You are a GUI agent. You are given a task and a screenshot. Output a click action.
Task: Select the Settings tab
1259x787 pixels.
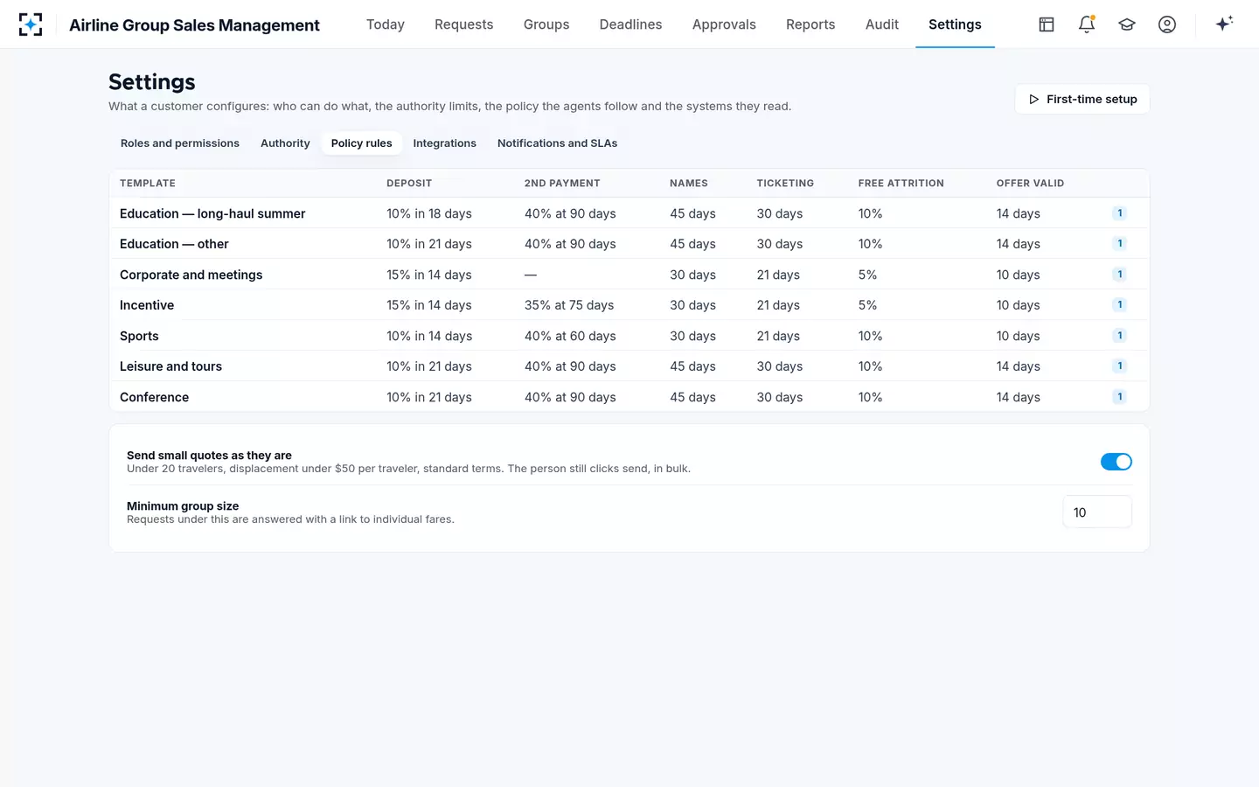coord(955,24)
